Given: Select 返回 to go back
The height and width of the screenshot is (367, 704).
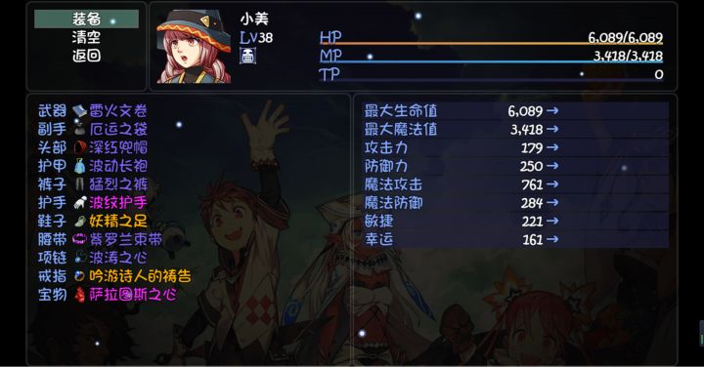Looking at the screenshot, I should [86, 56].
